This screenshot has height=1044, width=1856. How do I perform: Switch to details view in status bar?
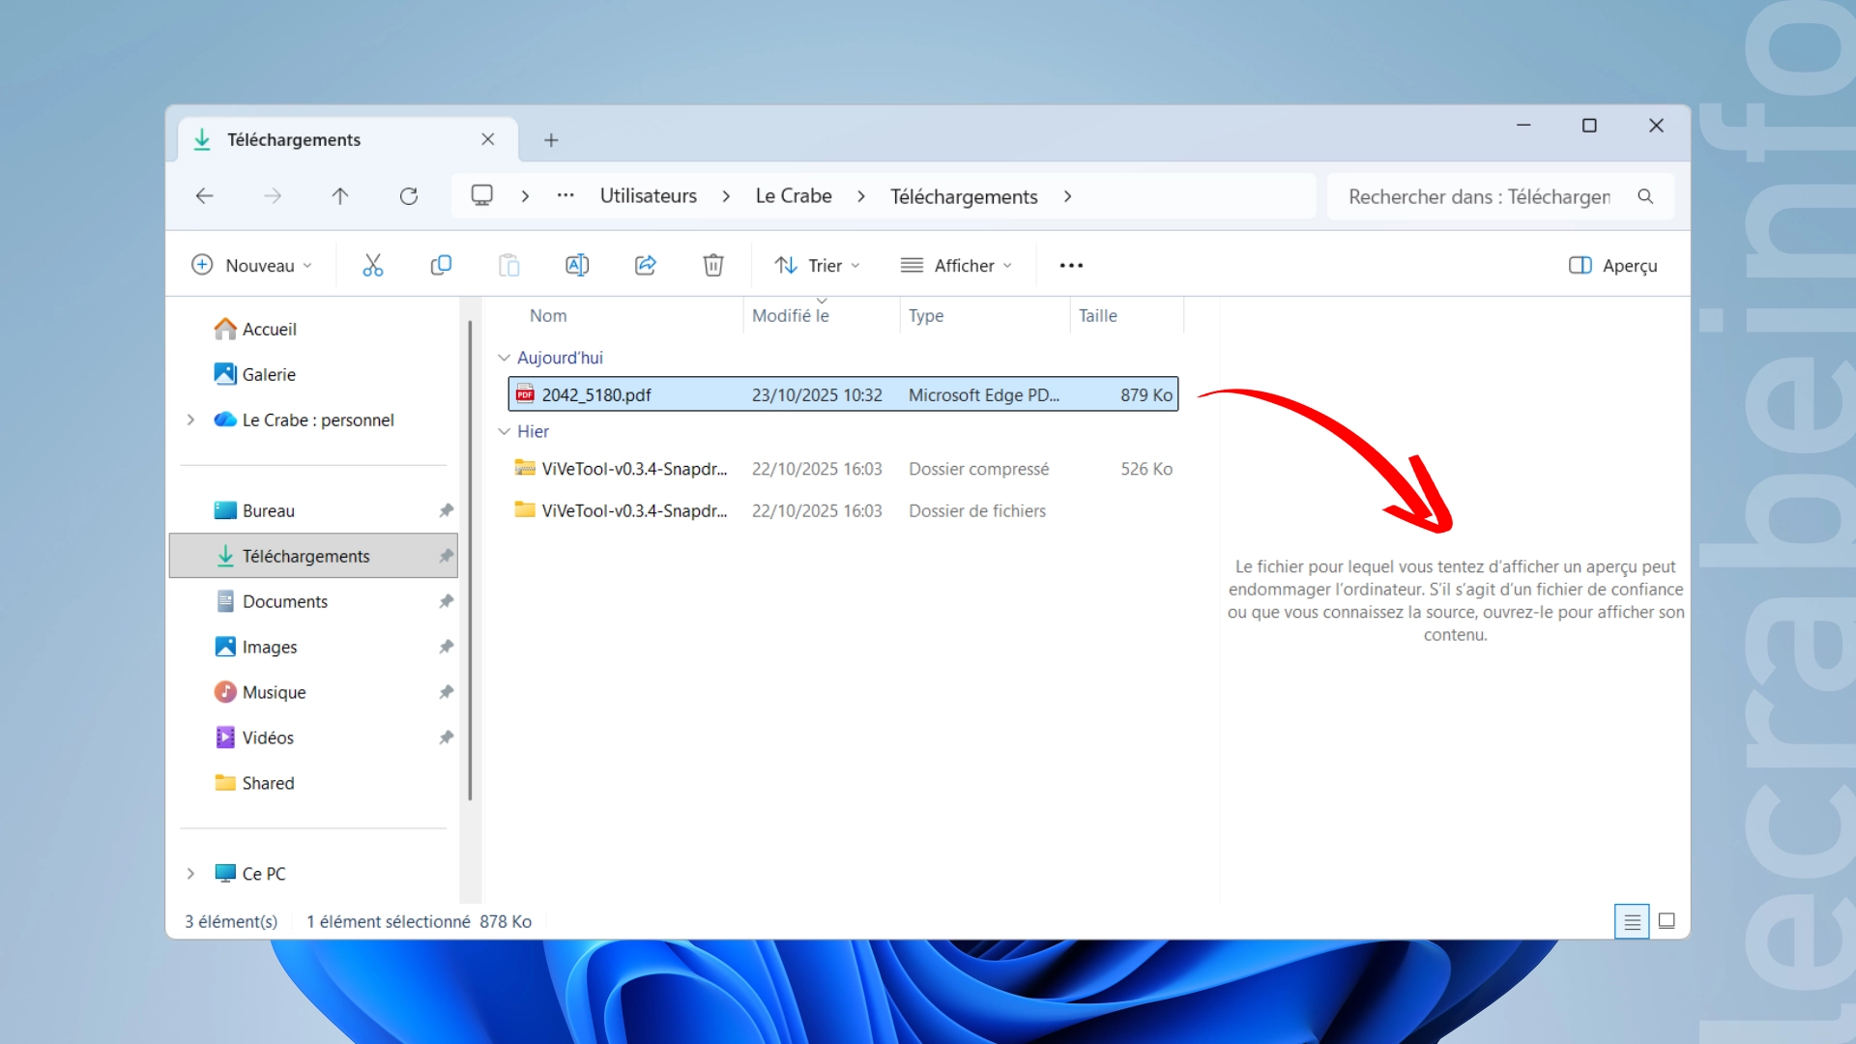point(1632,921)
